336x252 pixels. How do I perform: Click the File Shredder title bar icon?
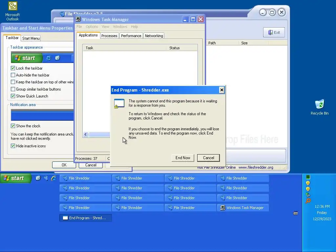coord(62,14)
